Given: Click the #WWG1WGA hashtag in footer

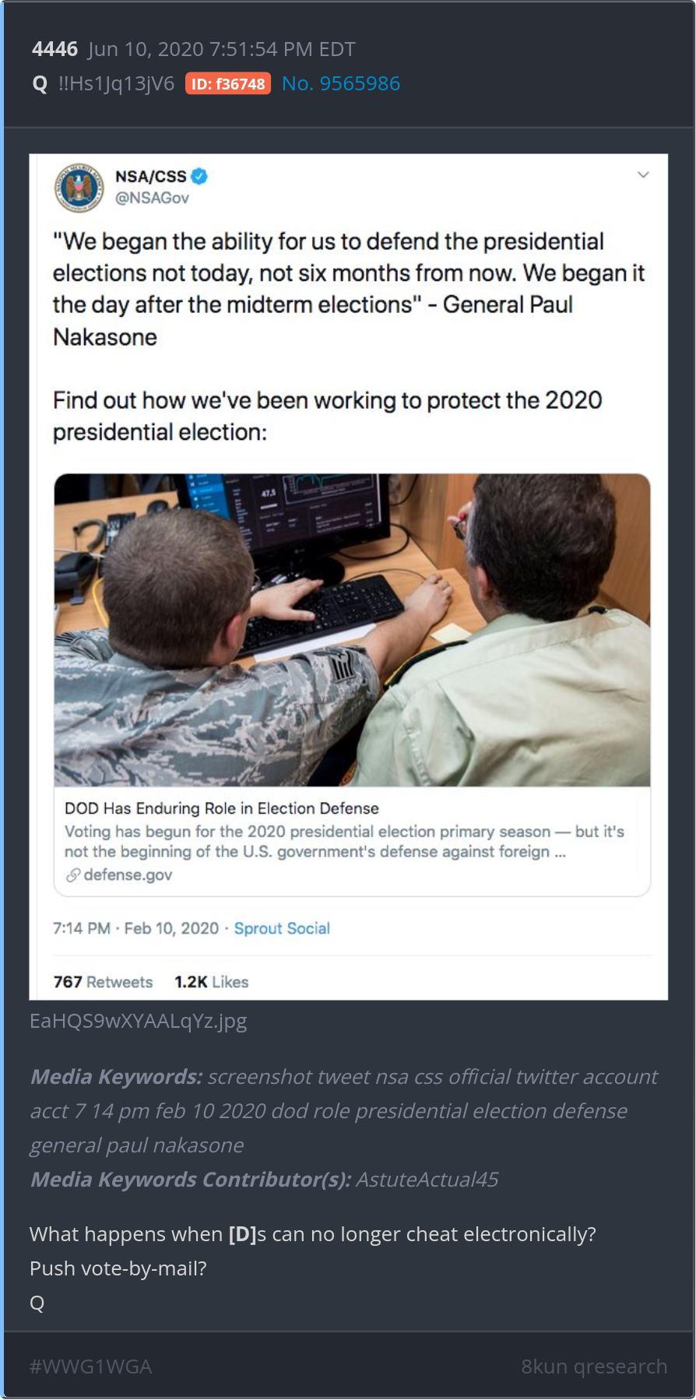Looking at the screenshot, I should (90, 1367).
